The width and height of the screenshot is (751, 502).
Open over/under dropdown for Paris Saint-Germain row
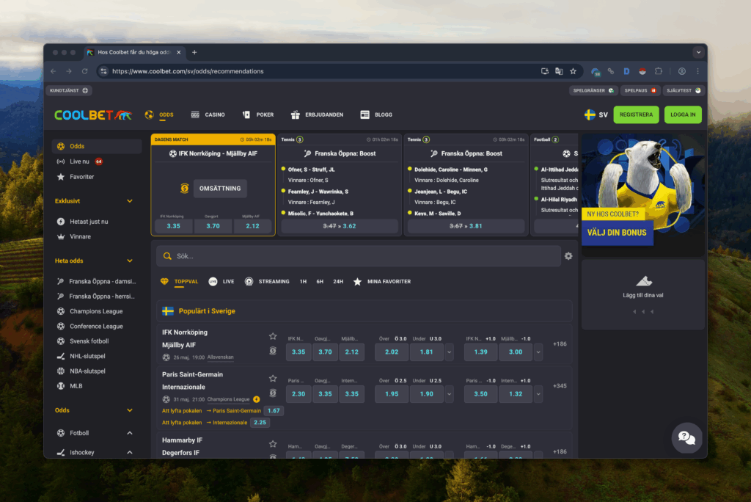point(450,393)
